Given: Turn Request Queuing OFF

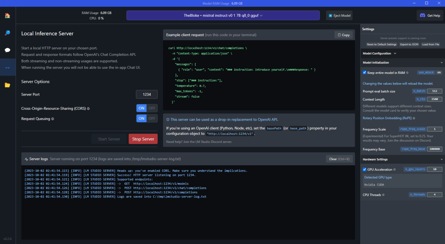Looking at the screenshot, I should 152,118.
